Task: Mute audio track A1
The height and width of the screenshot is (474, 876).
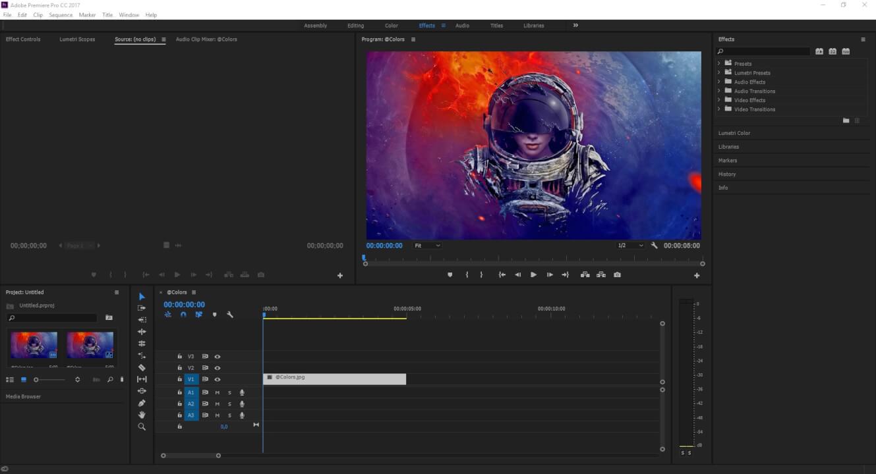Action: (218, 392)
